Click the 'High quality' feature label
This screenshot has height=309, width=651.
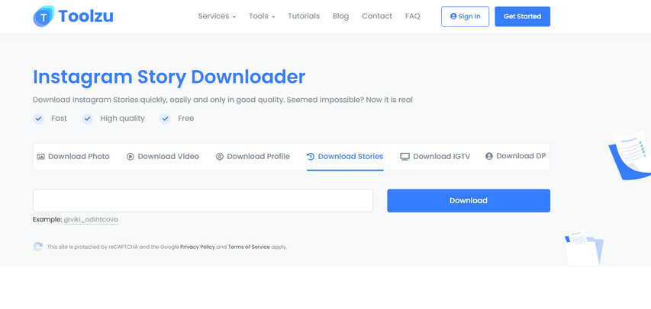point(122,119)
